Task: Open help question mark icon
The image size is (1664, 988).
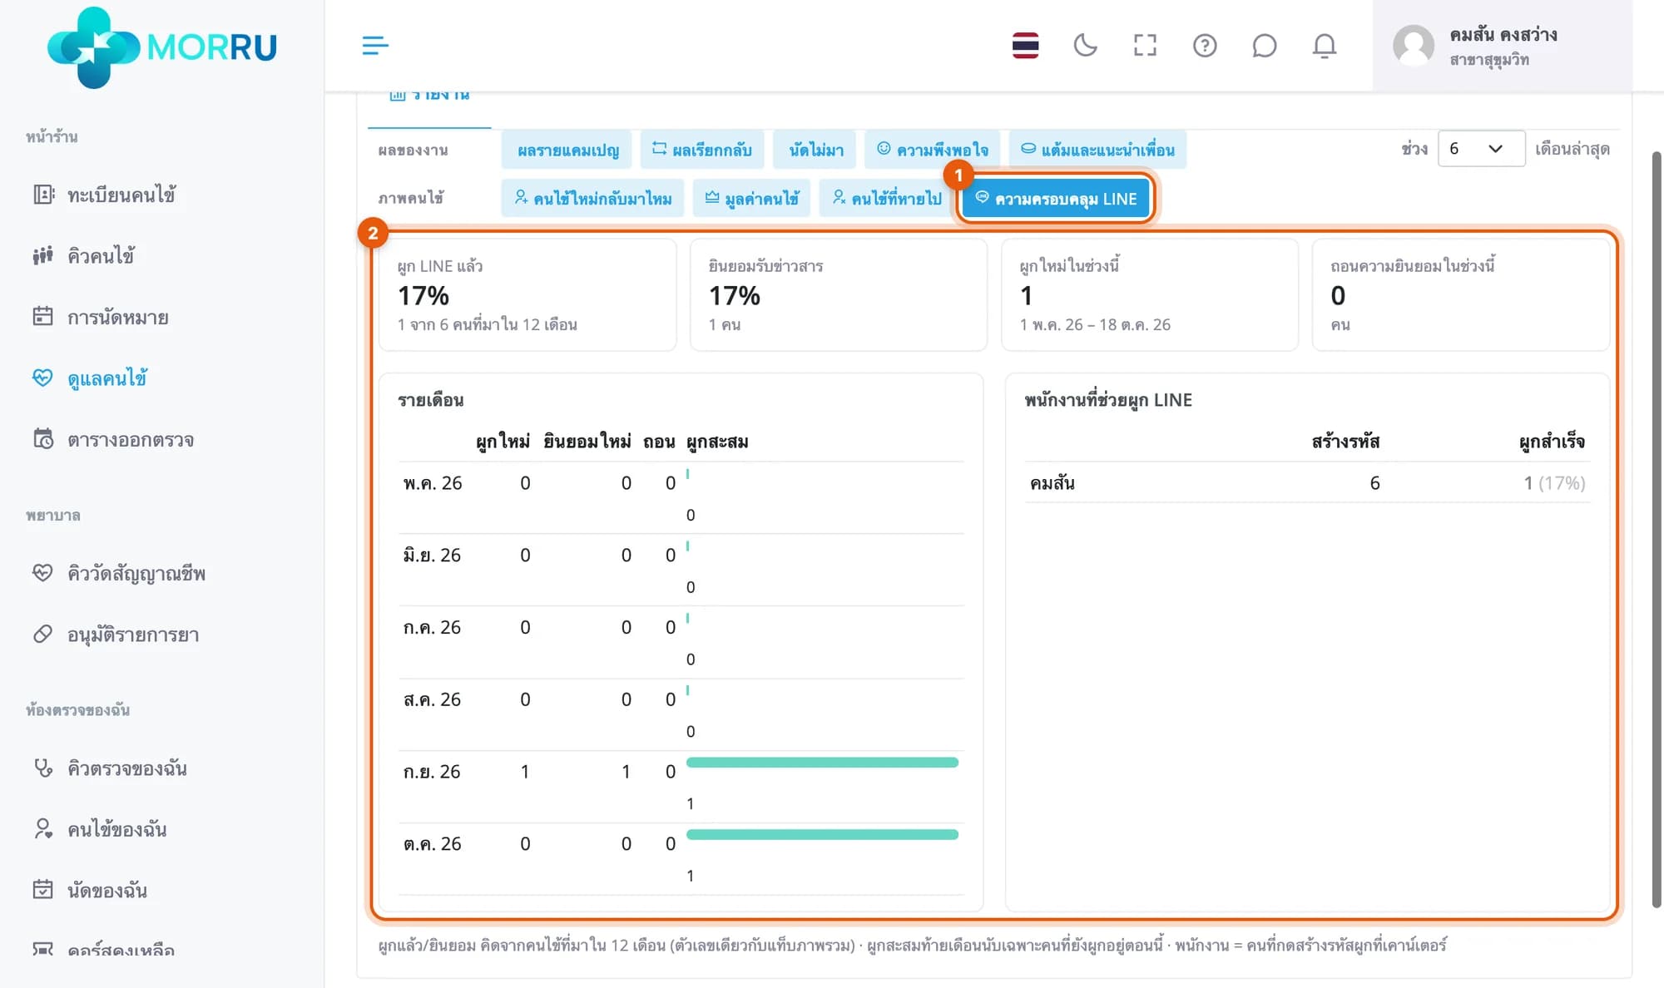Action: point(1205,45)
